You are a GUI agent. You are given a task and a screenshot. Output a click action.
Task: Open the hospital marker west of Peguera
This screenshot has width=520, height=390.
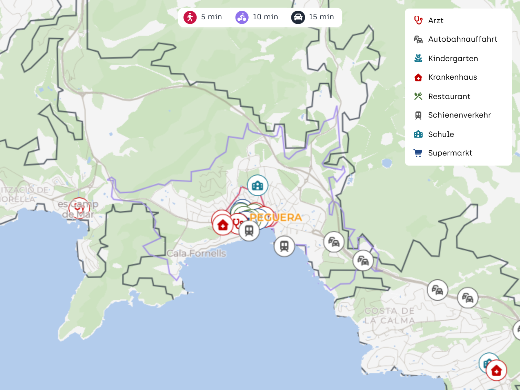coord(223,225)
